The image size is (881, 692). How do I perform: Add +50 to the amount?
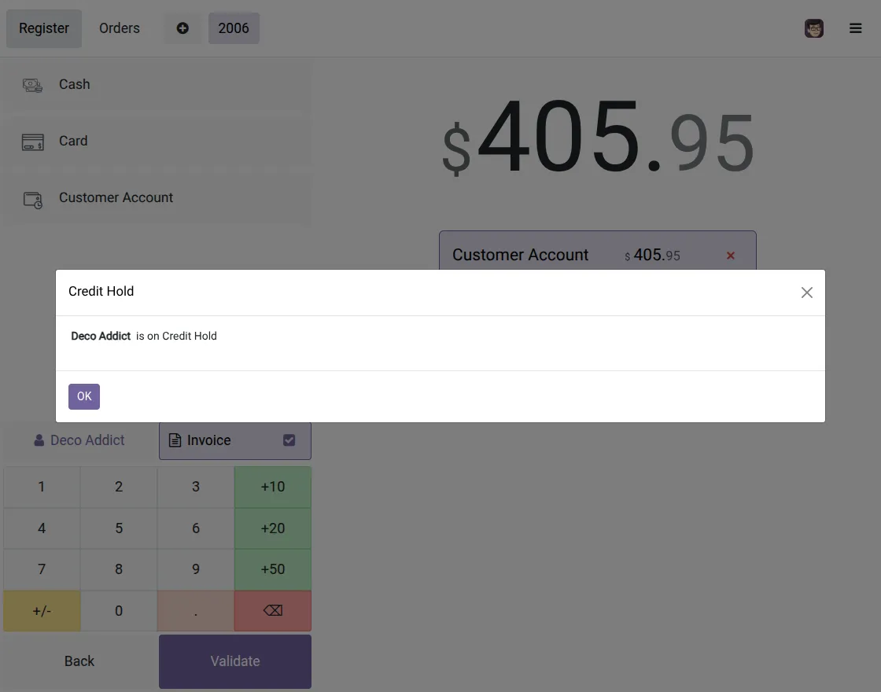click(273, 569)
